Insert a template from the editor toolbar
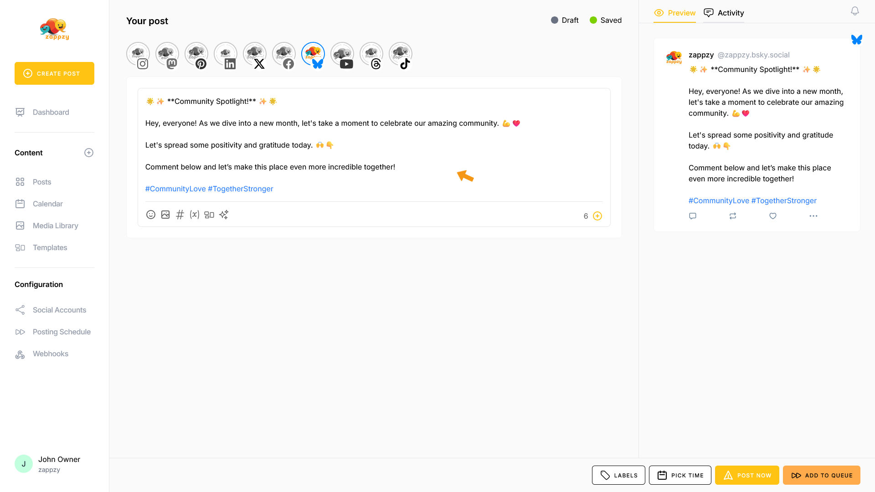This screenshot has height=492, width=875. (209, 215)
